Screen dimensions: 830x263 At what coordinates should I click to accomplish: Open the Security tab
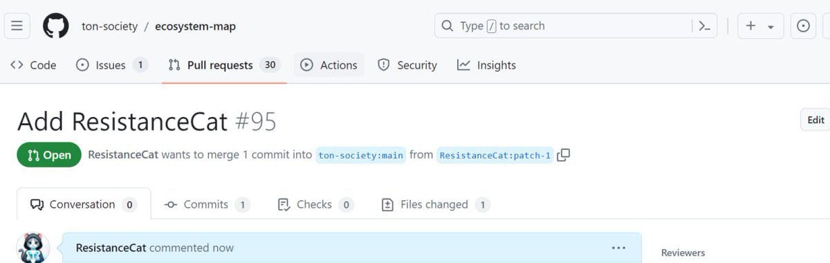[x=407, y=65]
